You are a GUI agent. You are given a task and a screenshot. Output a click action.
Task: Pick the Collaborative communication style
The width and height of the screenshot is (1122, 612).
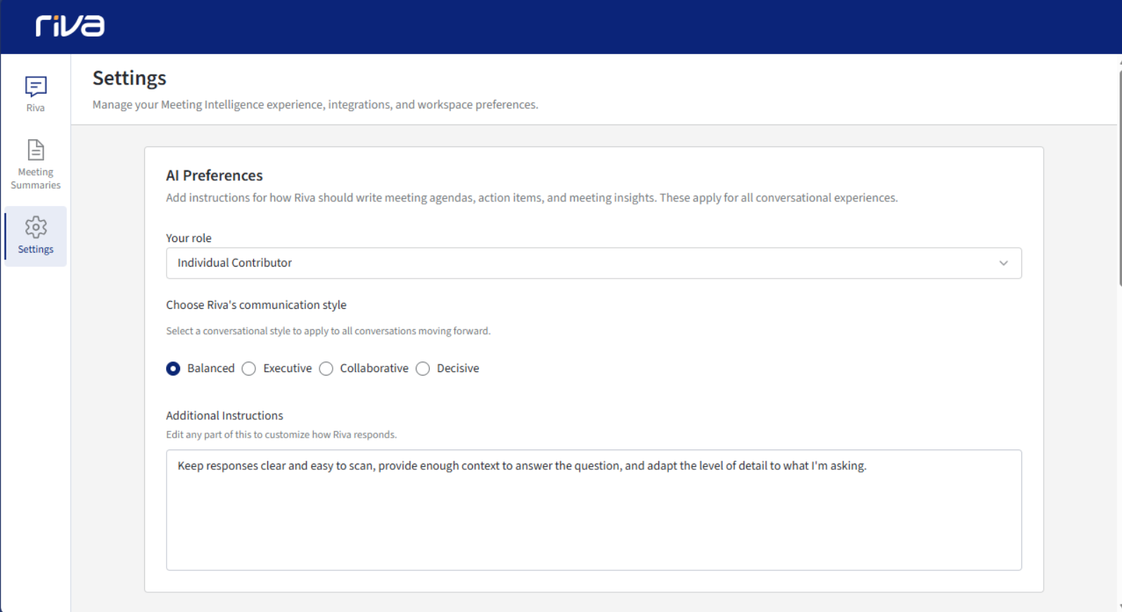tap(326, 369)
